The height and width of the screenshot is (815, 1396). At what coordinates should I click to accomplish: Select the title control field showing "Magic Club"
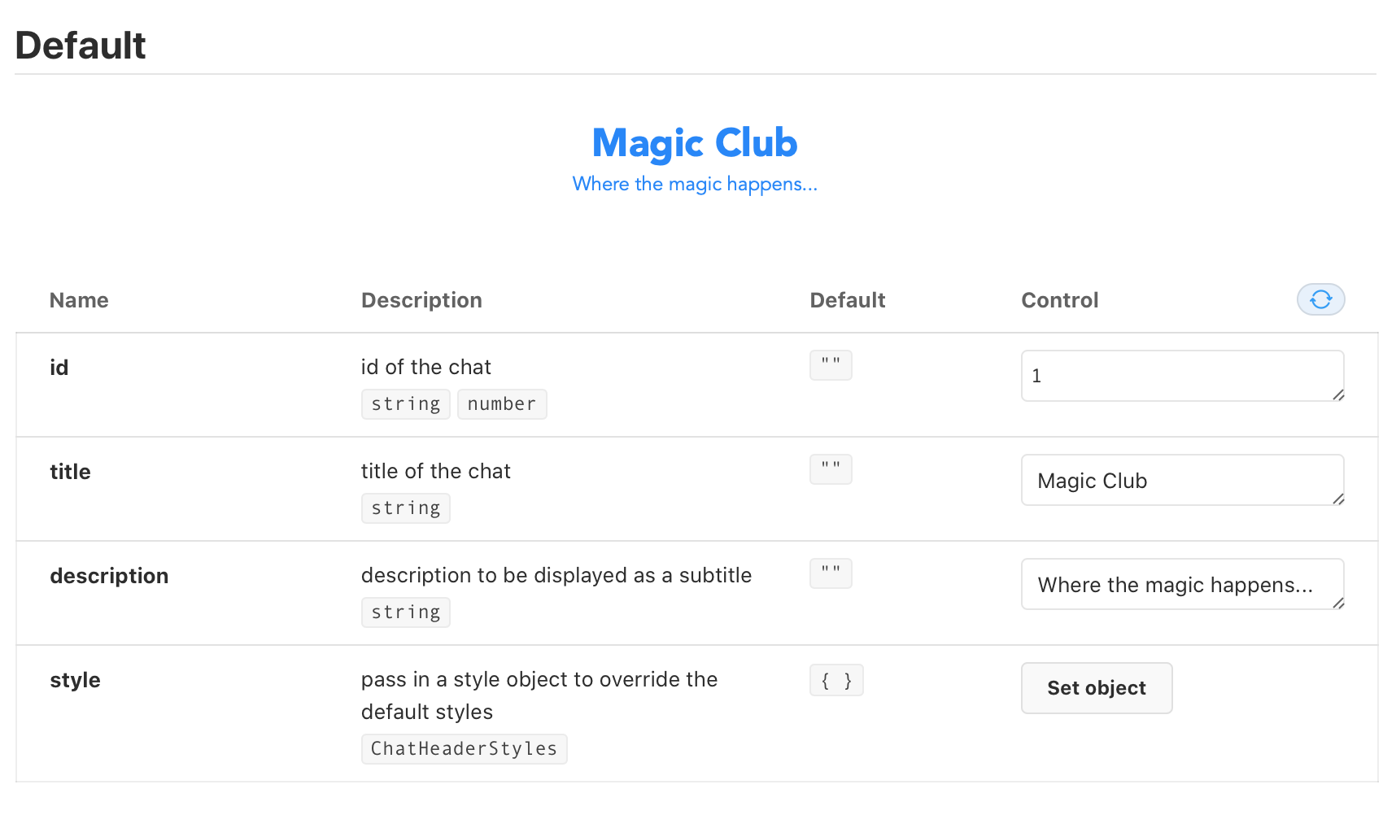pos(1181,480)
